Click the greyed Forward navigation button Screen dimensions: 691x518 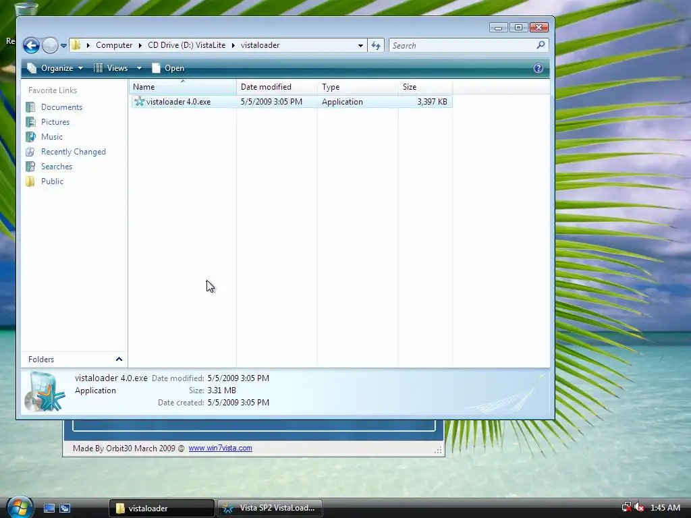(50, 45)
